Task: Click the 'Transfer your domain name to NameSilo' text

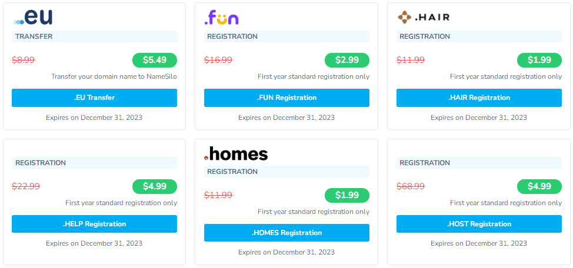Action: pos(114,76)
